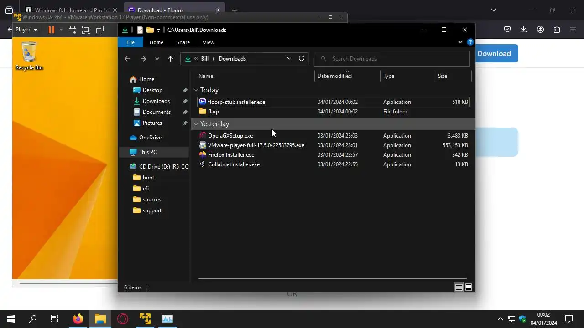Click the horizontal scrollbar in file list
The width and height of the screenshot is (584, 328).
[332, 278]
